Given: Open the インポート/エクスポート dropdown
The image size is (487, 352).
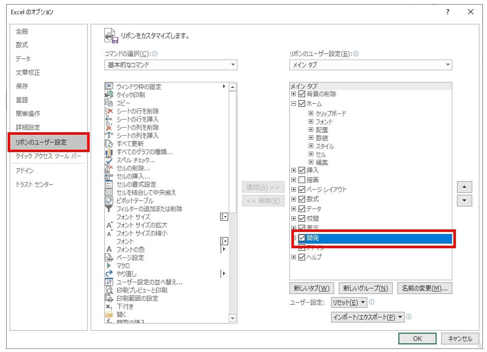Looking at the screenshot, I should [x=368, y=317].
